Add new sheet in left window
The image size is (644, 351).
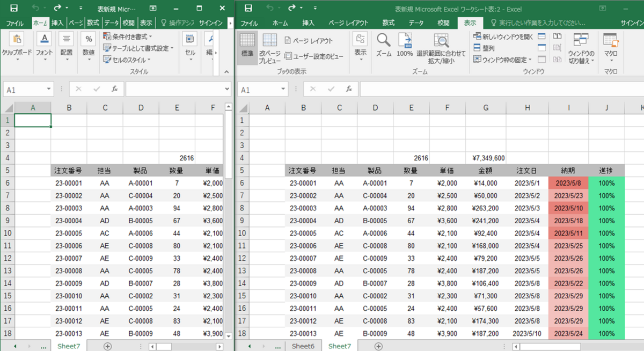[x=108, y=346]
